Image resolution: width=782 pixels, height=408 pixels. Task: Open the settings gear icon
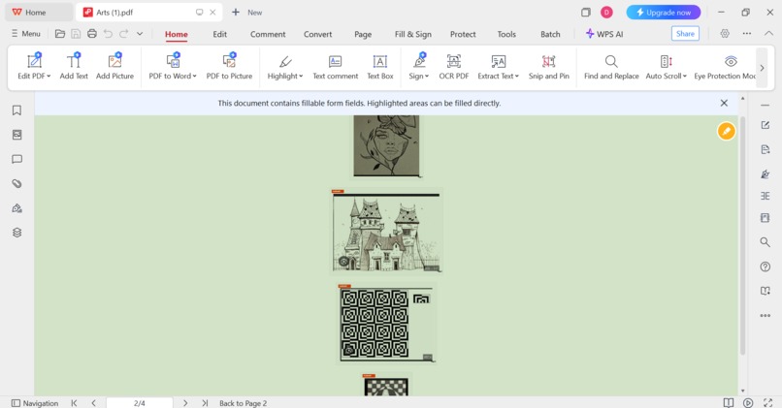[725, 33]
